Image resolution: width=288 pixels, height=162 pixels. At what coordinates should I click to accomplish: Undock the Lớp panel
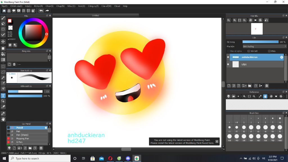(x=283, y=37)
